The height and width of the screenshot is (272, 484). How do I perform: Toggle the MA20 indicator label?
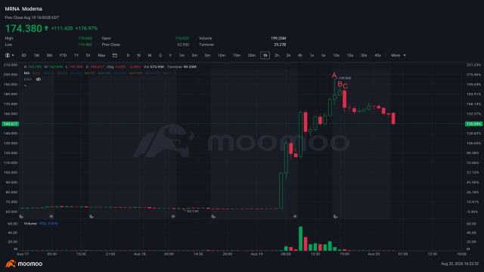pyautogui.click(x=62, y=73)
